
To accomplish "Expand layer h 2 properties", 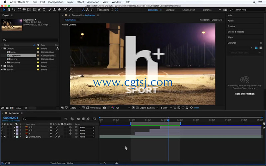I will coord(14,130).
